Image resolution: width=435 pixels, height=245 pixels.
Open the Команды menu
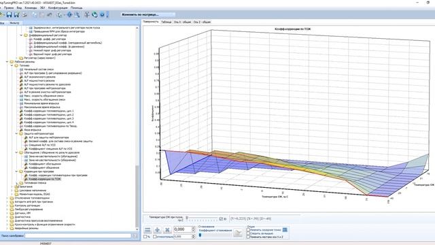tap(31, 7)
